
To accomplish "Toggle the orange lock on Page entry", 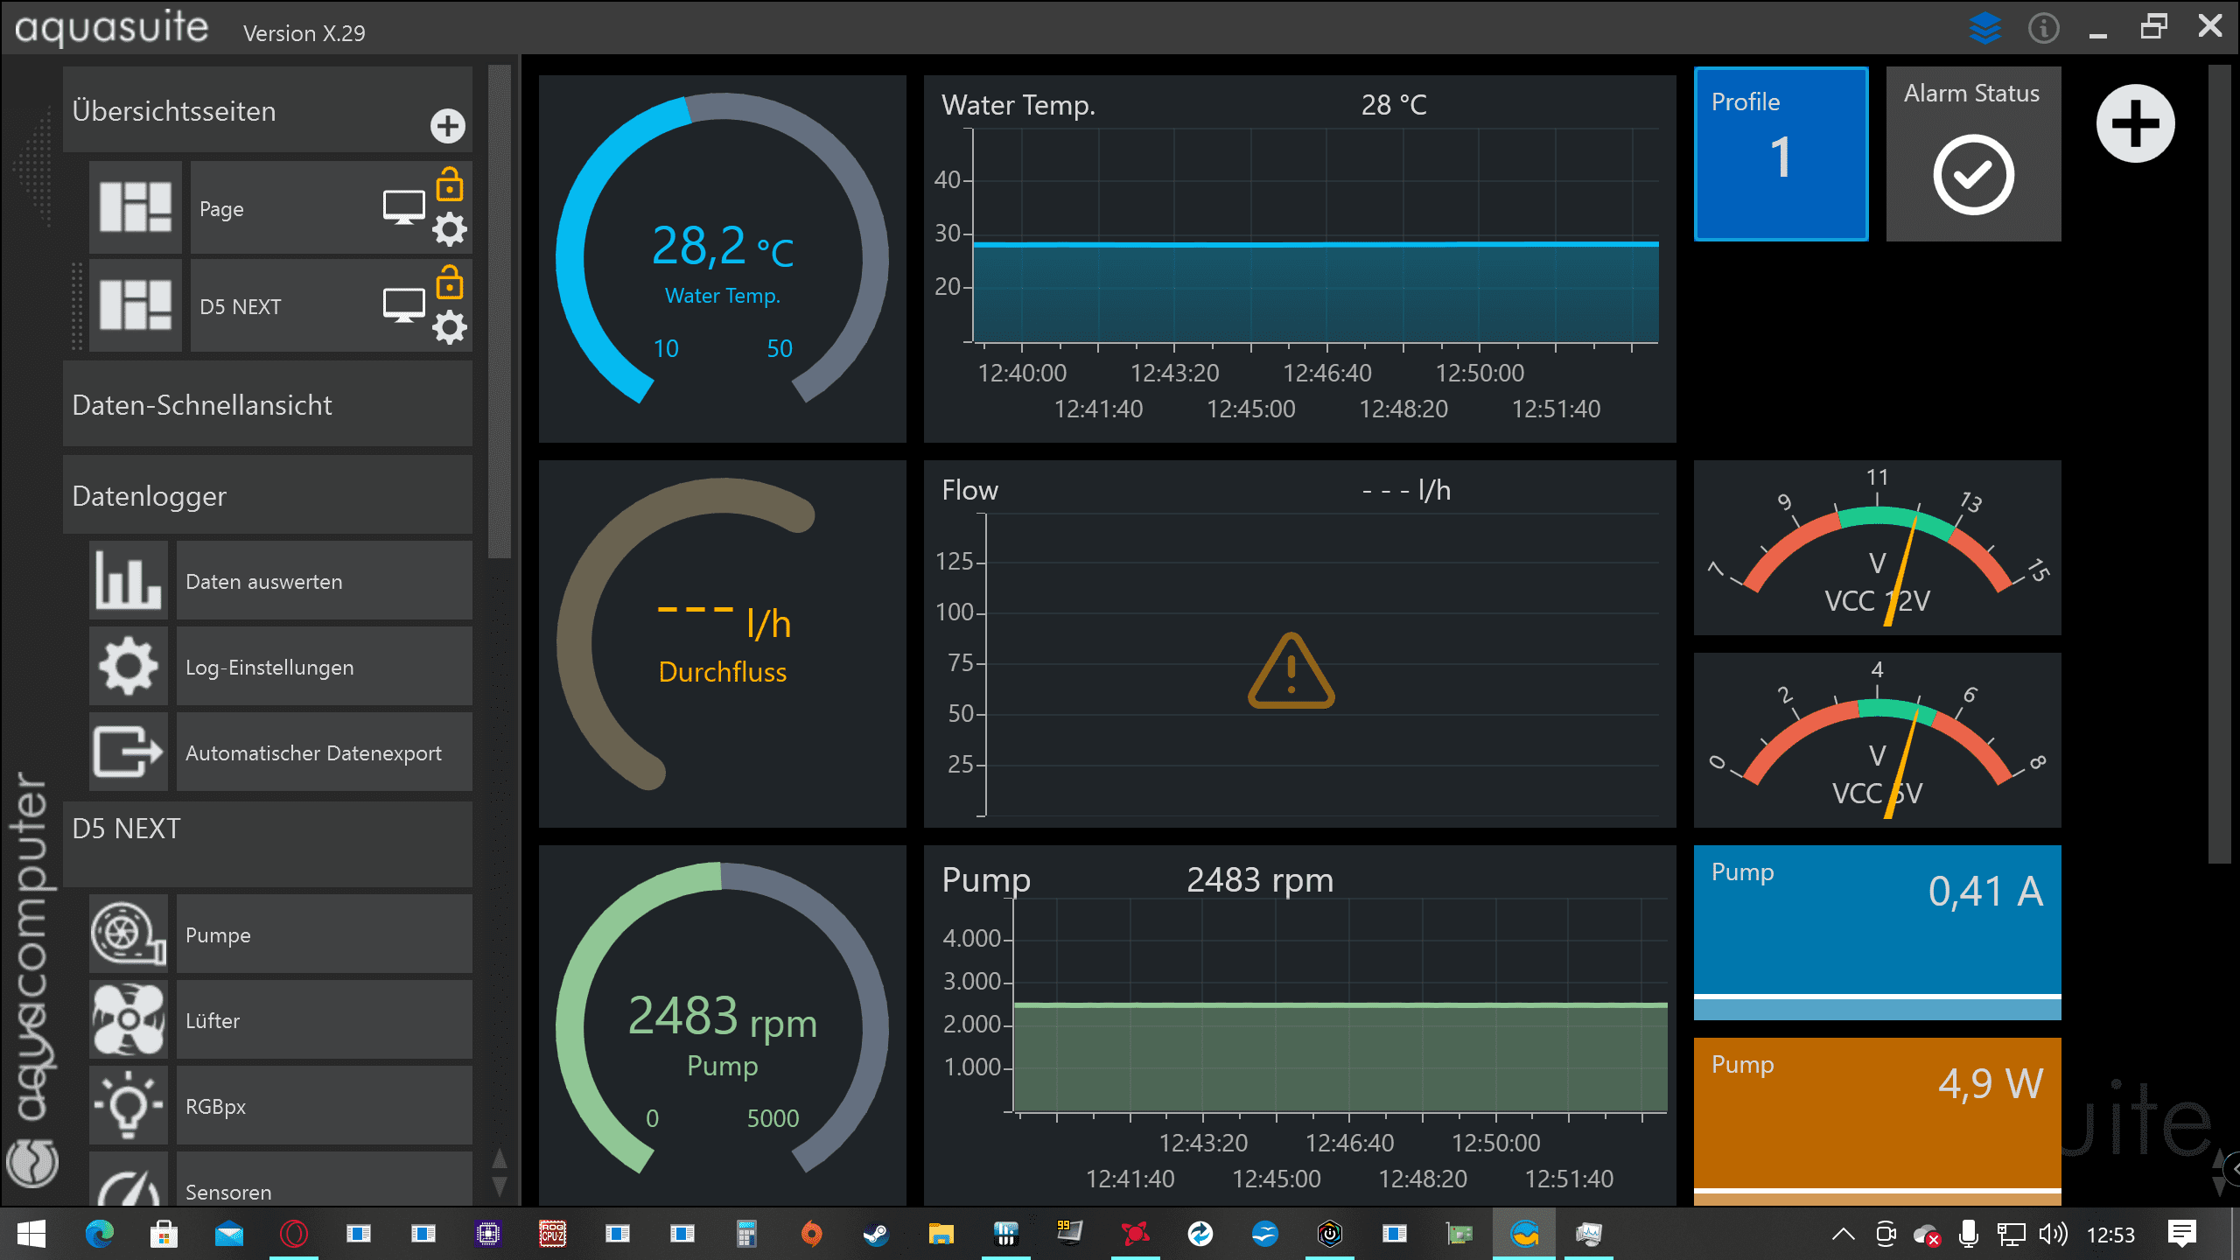I will click(450, 185).
